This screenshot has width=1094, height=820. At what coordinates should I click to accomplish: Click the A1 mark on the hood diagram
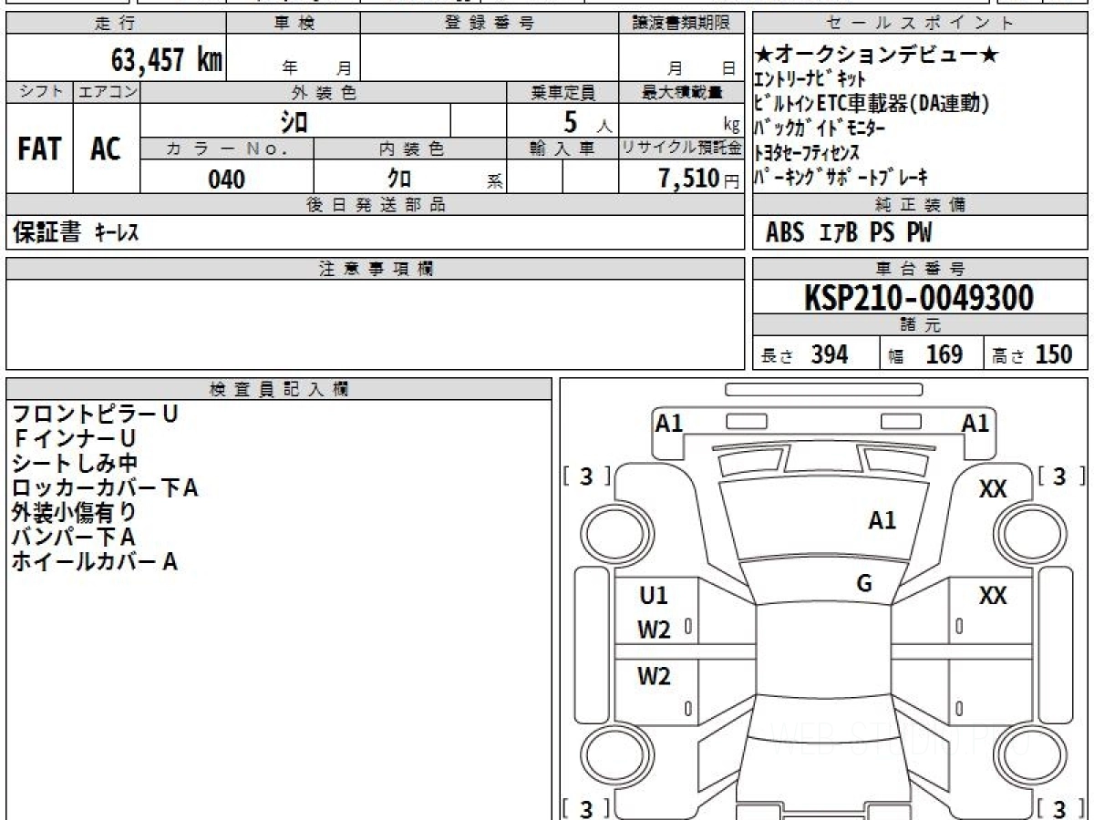click(882, 520)
